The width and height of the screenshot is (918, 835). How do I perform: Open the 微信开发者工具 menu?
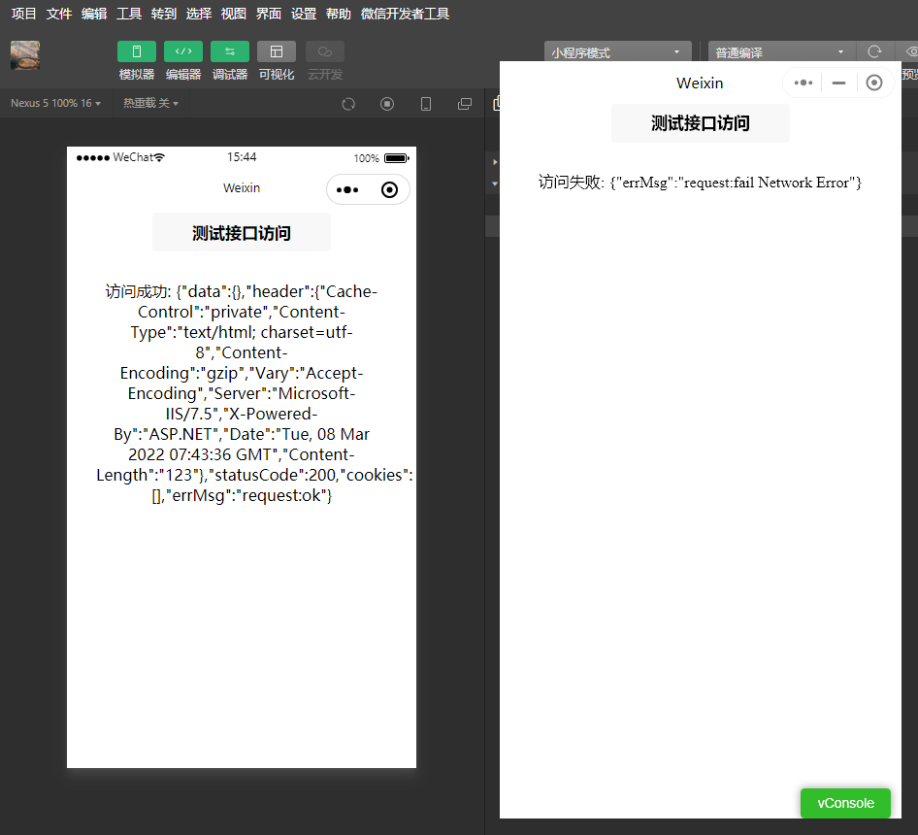coord(405,14)
